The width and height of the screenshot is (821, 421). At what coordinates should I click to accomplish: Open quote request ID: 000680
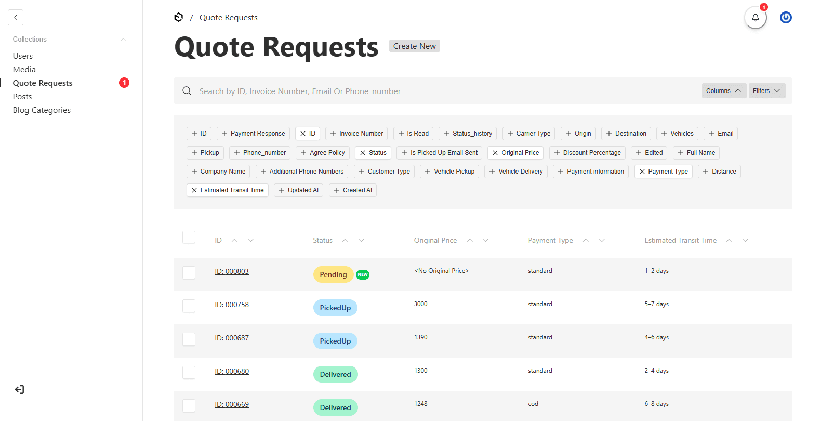232,371
